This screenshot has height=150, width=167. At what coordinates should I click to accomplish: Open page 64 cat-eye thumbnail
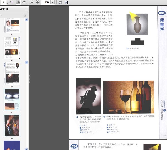(x=12, y=126)
